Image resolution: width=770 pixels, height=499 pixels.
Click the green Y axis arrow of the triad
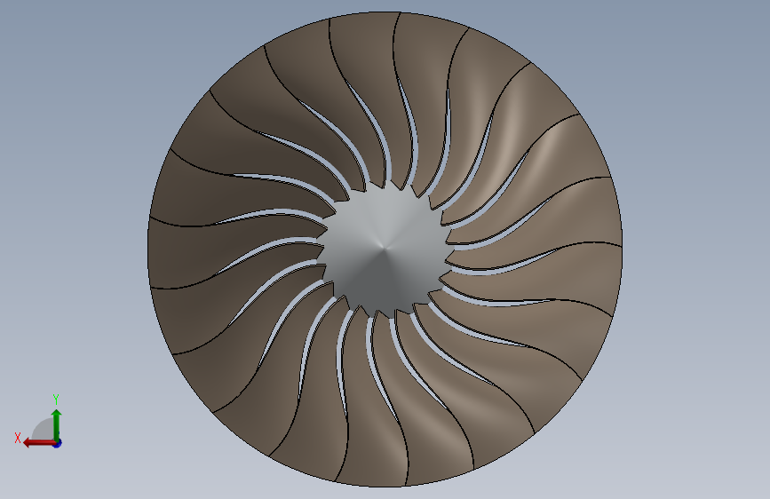click(x=57, y=424)
